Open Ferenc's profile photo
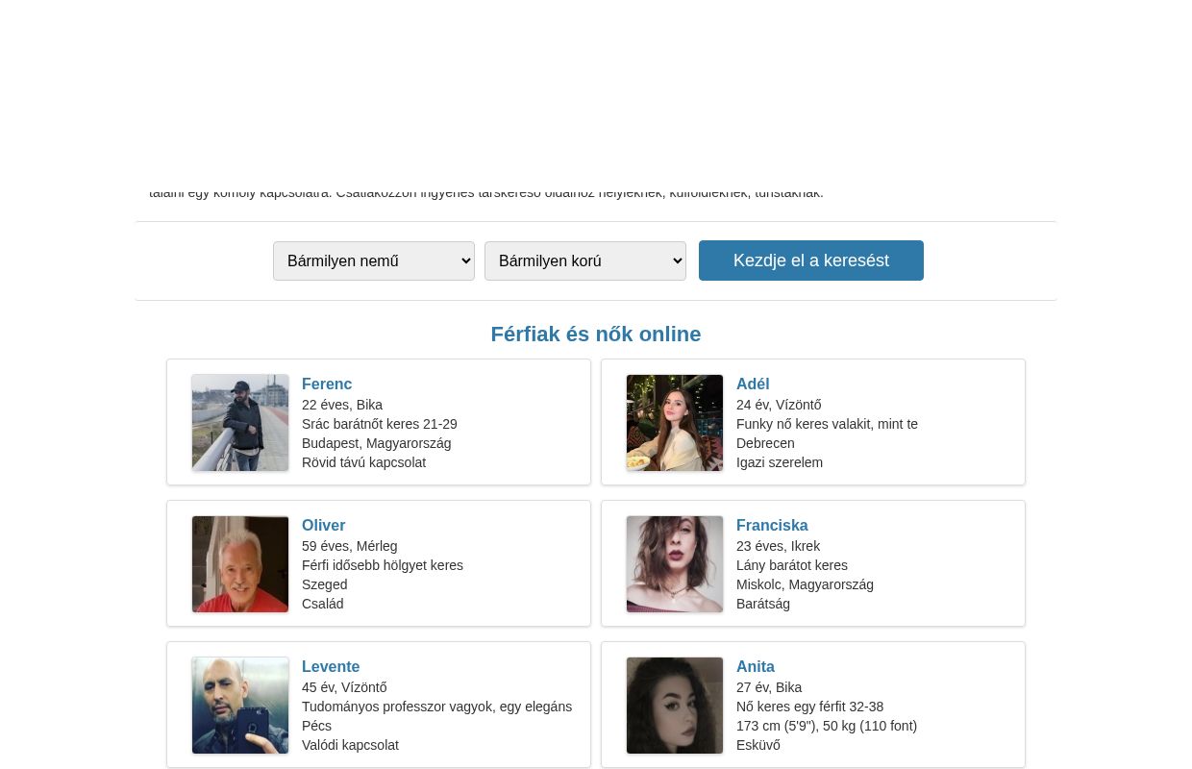 (240, 423)
